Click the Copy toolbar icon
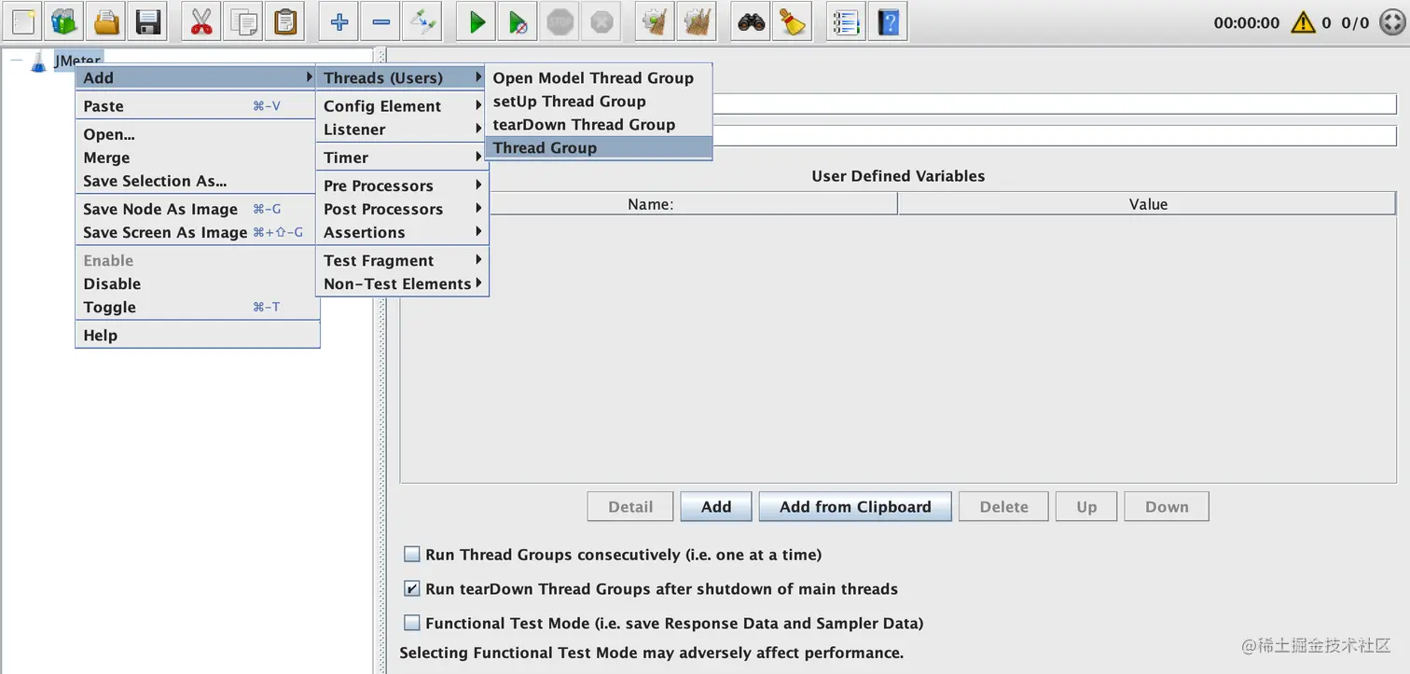 [244, 21]
